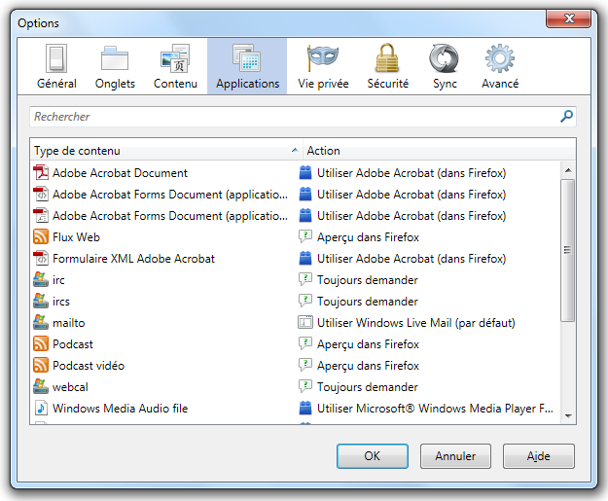608x501 pixels.
Task: Click plugin icon for Windows Media Player action
Action: (x=305, y=408)
